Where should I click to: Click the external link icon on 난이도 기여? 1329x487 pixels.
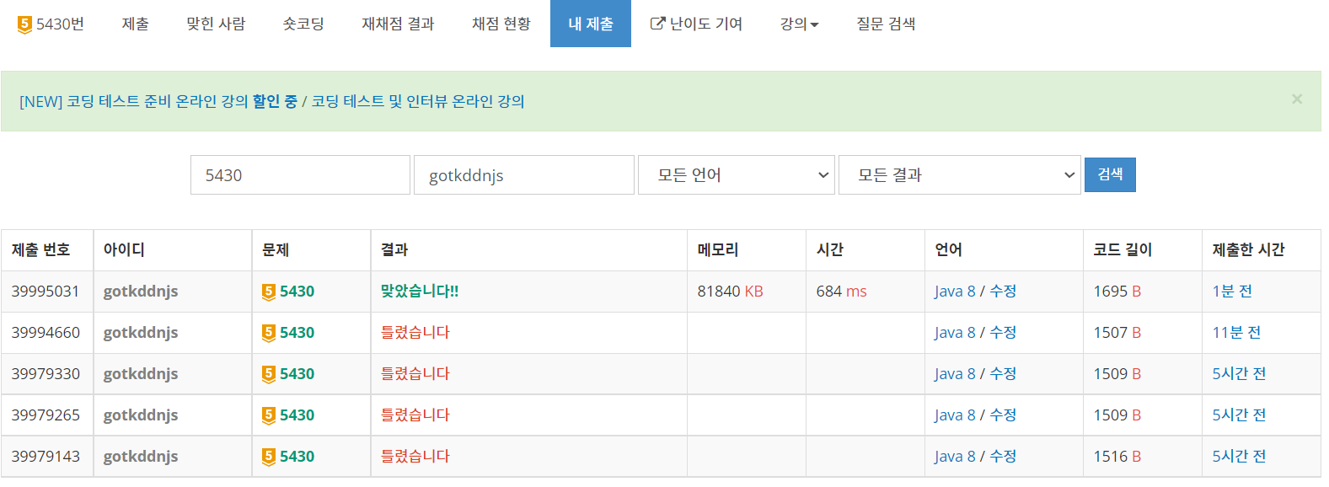(657, 24)
